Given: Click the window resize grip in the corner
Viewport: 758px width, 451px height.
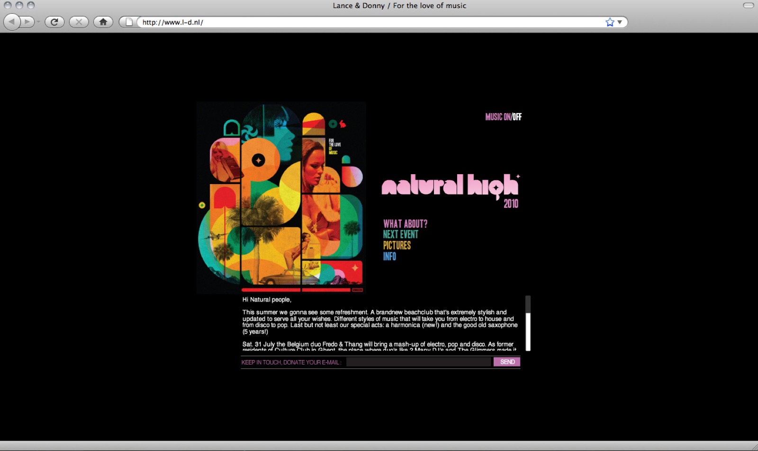Looking at the screenshot, I should (754, 447).
